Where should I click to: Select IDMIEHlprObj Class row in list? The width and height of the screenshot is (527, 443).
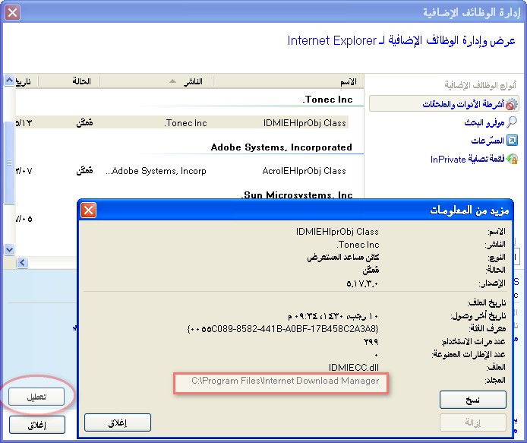[181, 123]
